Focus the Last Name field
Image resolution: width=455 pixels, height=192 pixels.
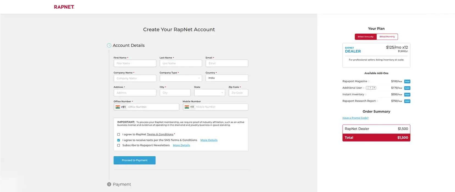181,63
